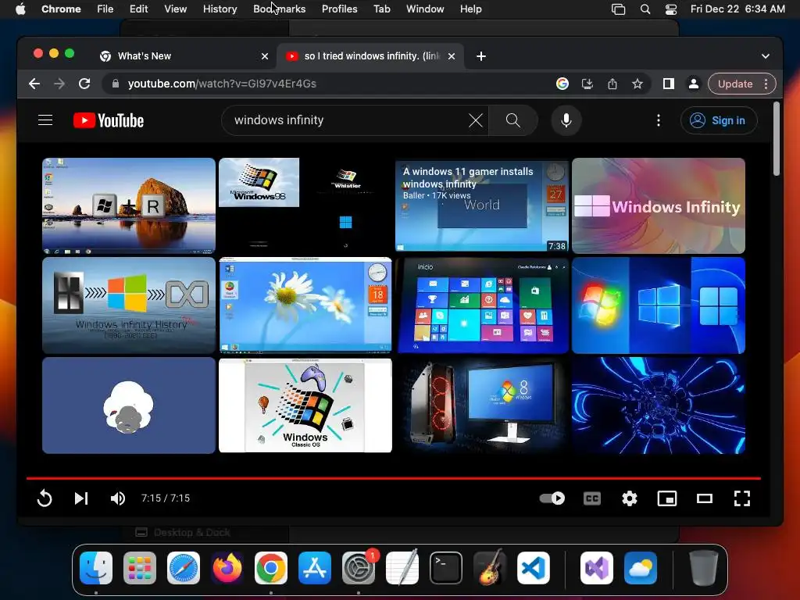
Task: Open the Chrome profile icon
Action: coord(694,84)
